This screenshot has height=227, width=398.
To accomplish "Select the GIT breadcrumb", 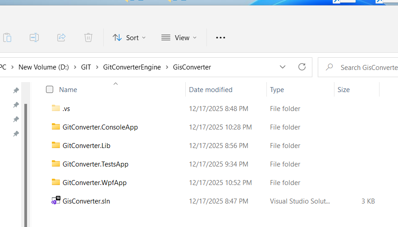I will coord(86,67).
